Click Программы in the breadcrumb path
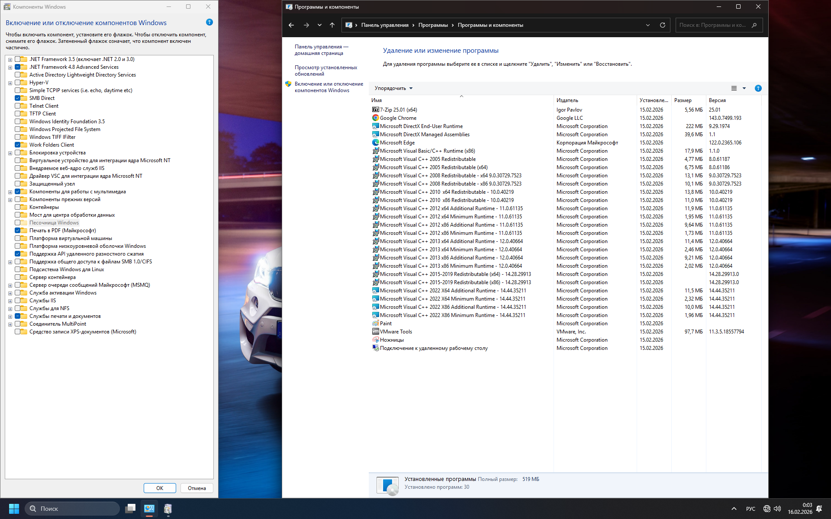This screenshot has width=831, height=519. pyautogui.click(x=433, y=25)
